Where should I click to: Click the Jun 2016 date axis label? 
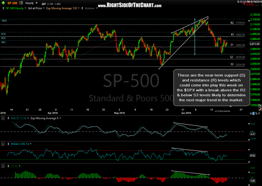[x=186, y=113]
